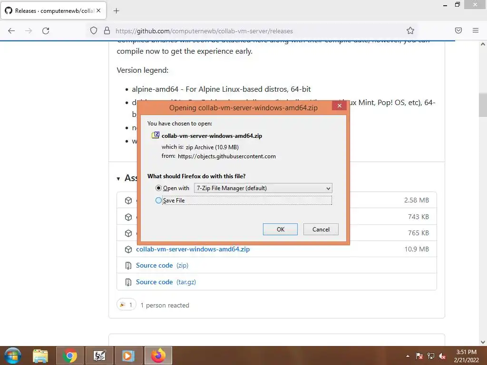Click the scrollbar down arrow

tap(483, 342)
